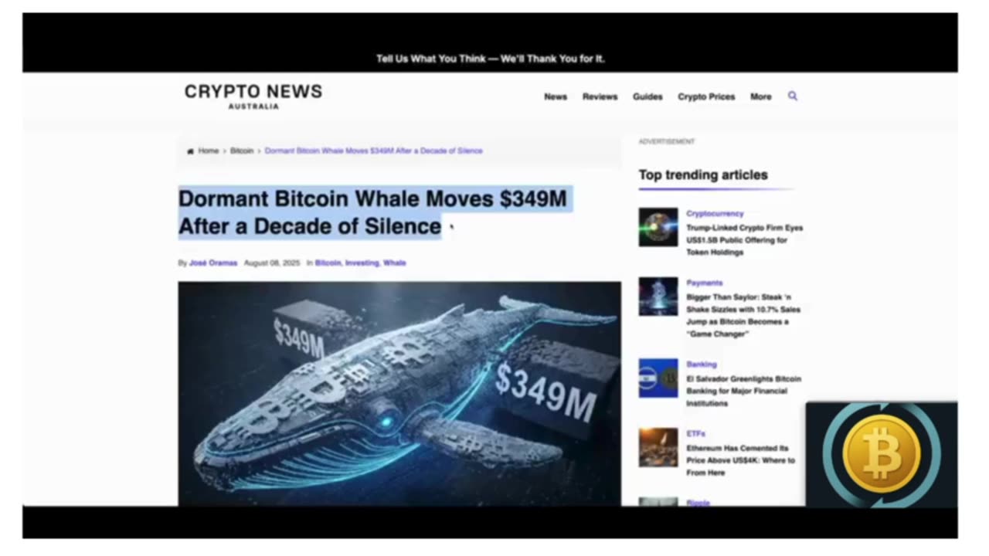Open the Crypto Prices menu item
Viewport: 989px width, 556px height.
[x=706, y=97]
